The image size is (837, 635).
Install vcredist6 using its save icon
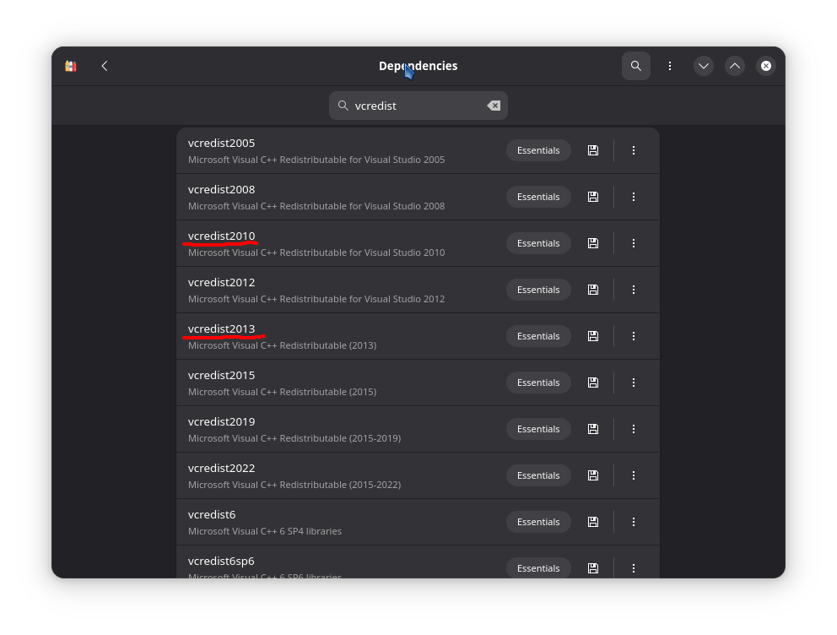[x=592, y=523]
